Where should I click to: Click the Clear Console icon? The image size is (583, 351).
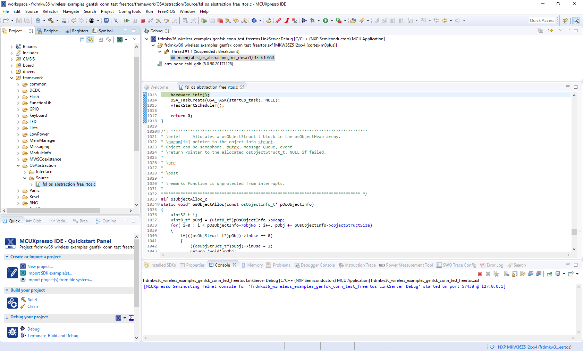[x=507, y=274]
